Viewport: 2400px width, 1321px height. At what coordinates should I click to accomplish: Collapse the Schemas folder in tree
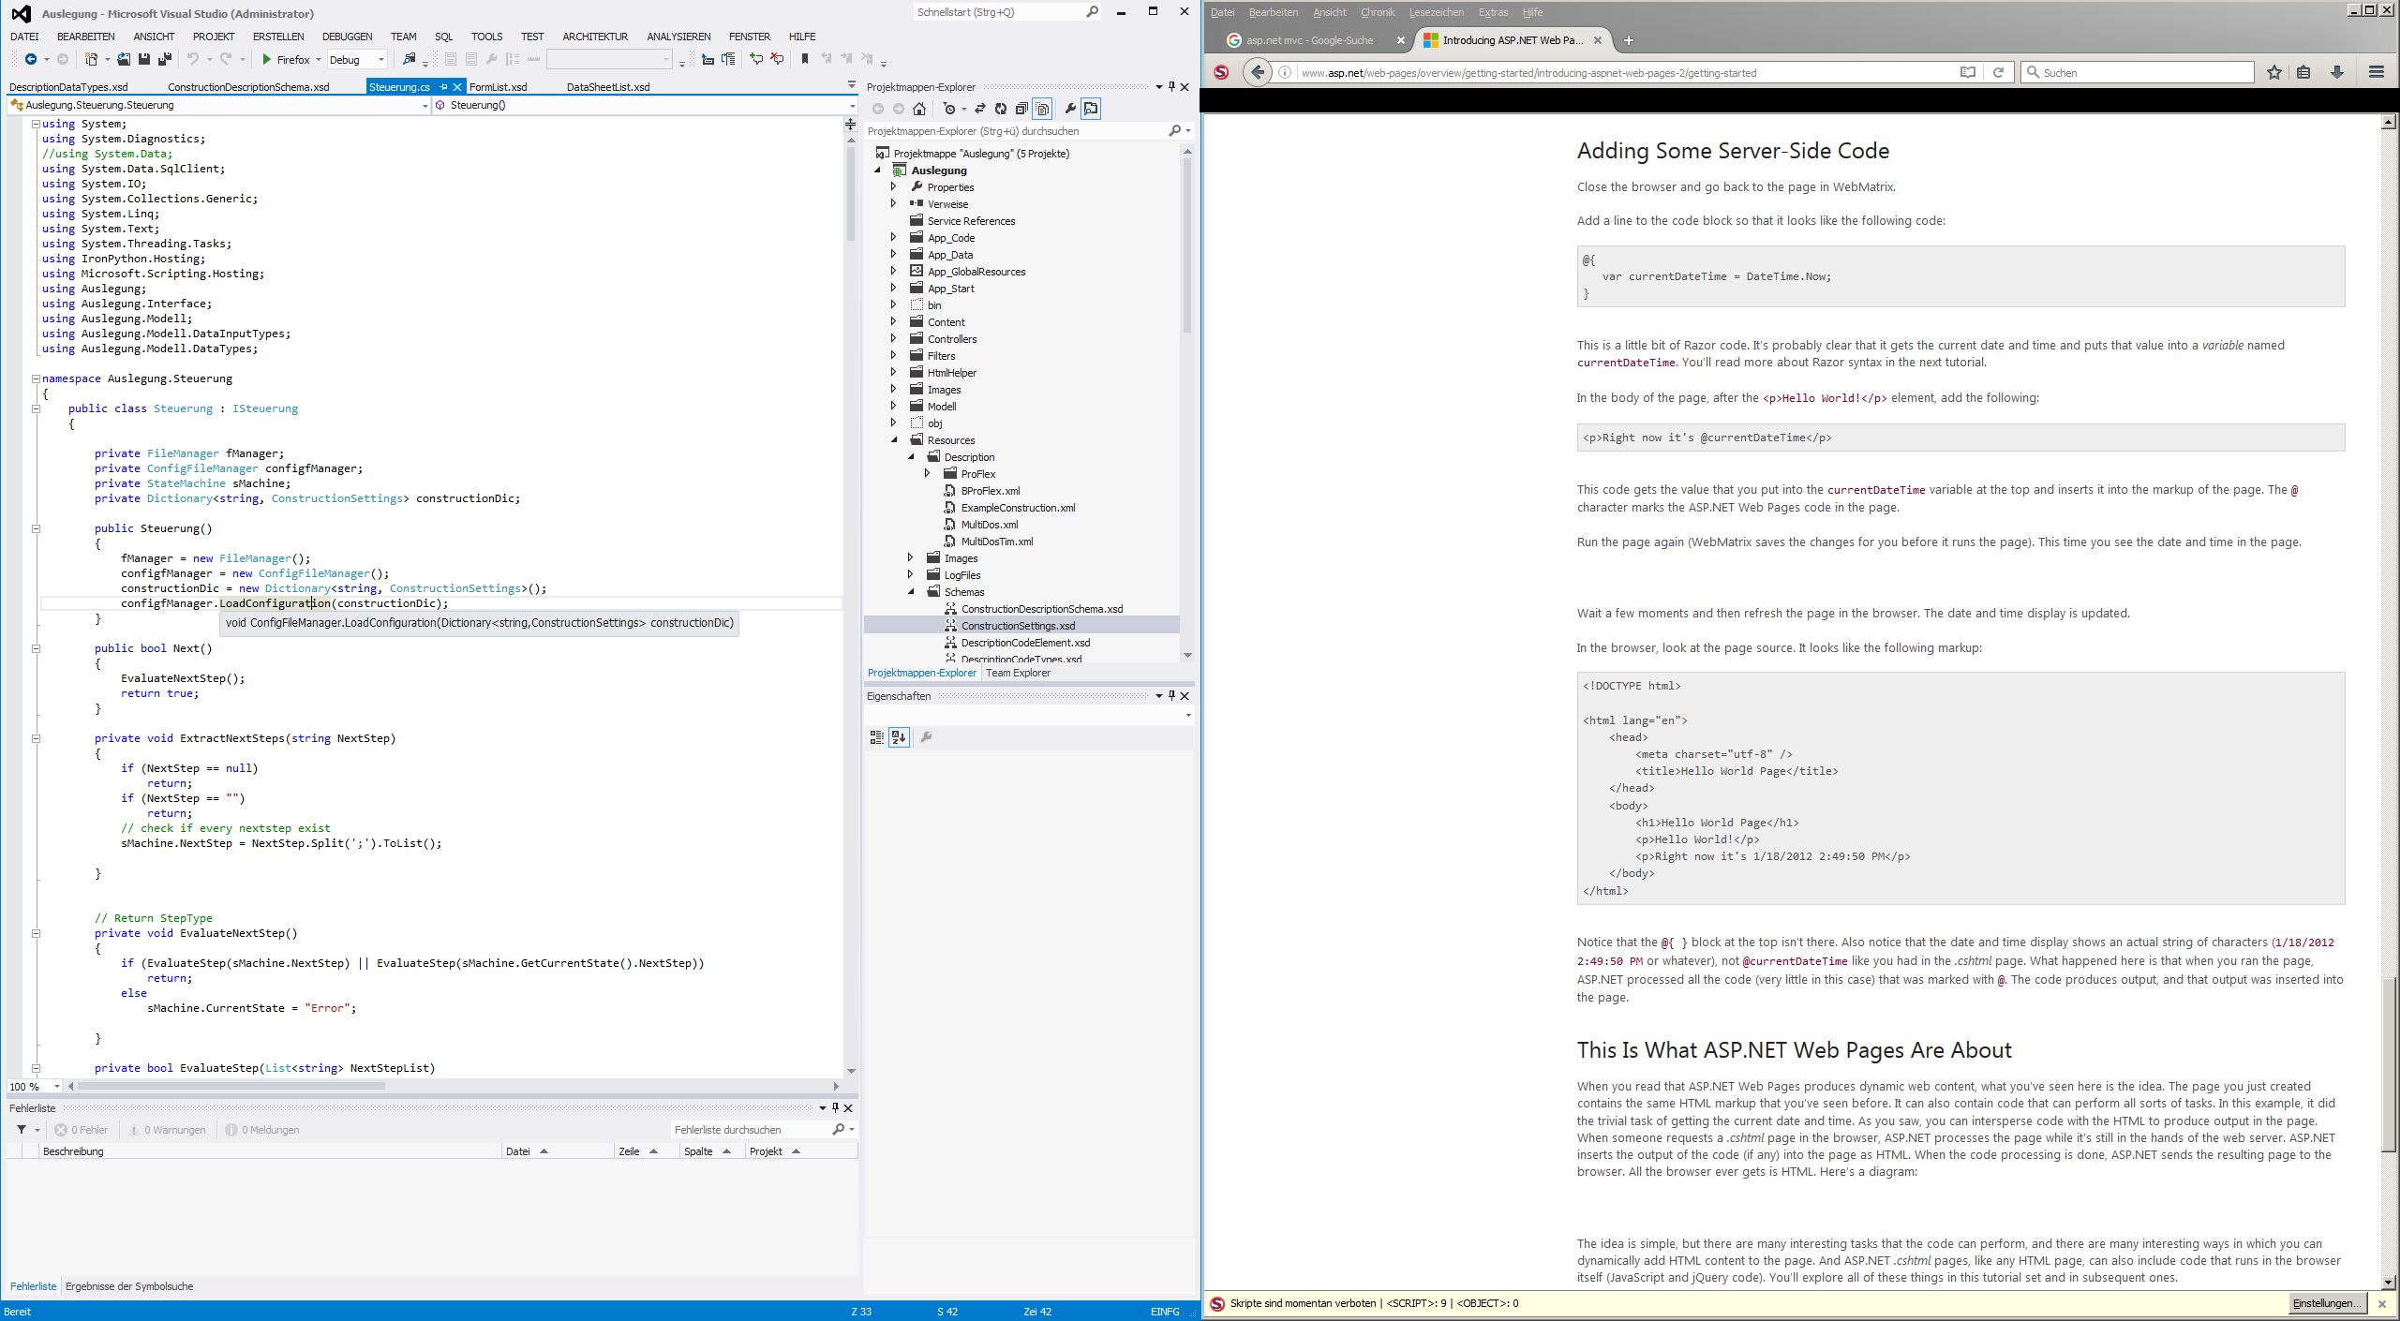910,592
